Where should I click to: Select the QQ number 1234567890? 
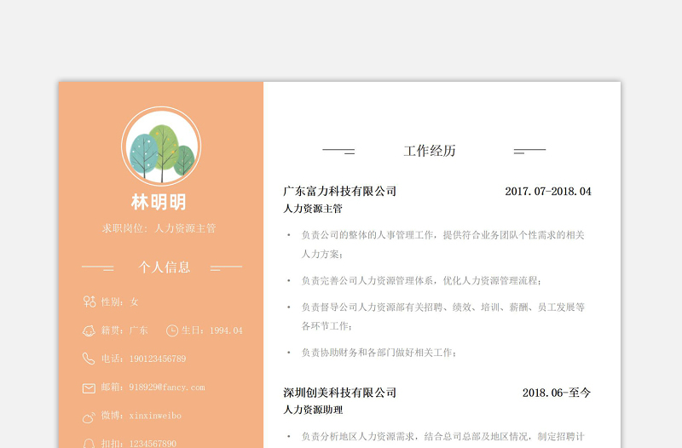(153, 443)
